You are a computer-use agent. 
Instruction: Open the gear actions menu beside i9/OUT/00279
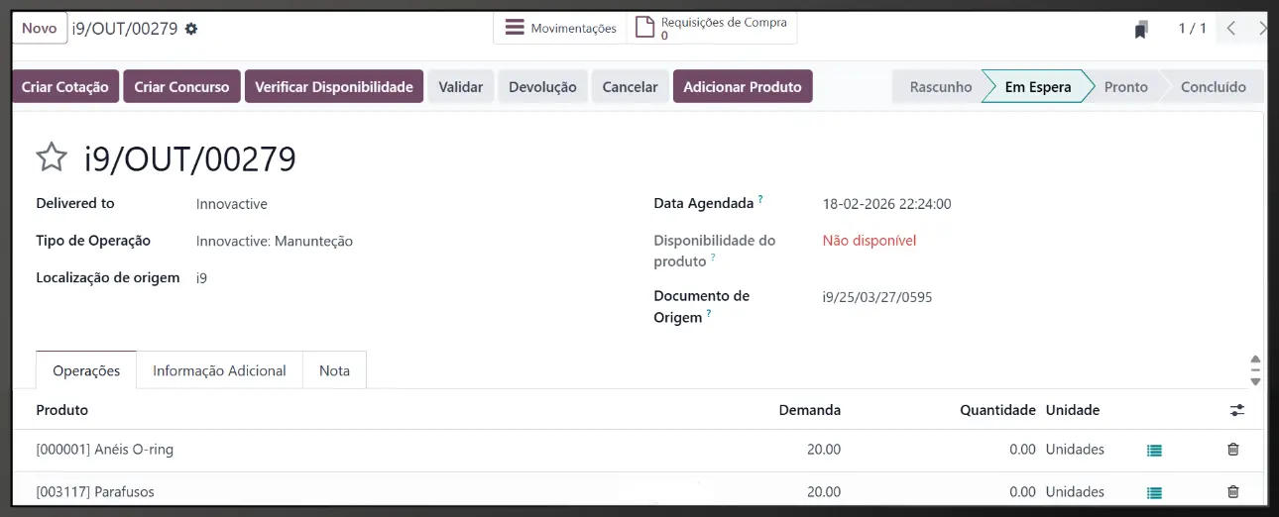[x=191, y=29]
